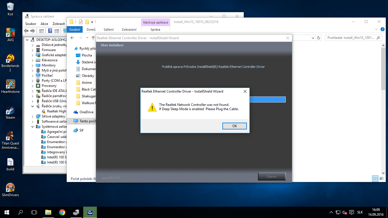Open the Správa ribbon tab
The width and height of the screenshot is (388, 218).
point(155,29)
